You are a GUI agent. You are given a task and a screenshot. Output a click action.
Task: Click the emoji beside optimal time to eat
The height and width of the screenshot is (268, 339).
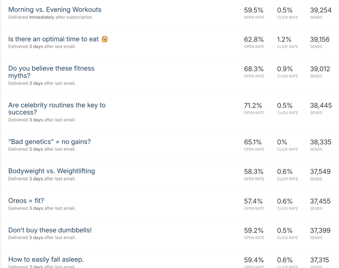tap(105, 39)
